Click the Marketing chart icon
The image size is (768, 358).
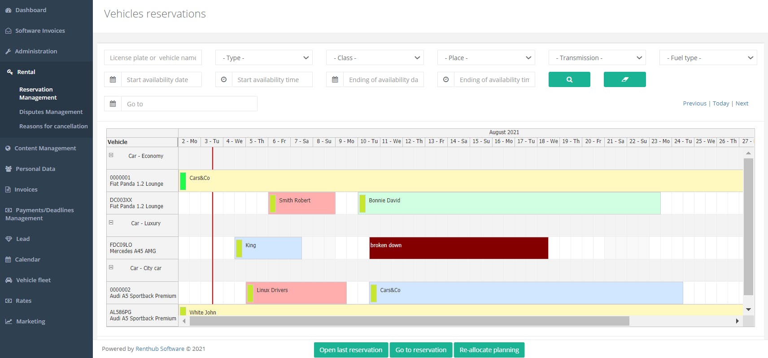click(9, 322)
